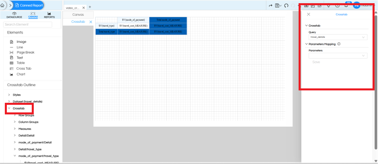Click the breadcrumb arrow next to Home
Viewport: 379px width, 164px height.
point(10,5)
